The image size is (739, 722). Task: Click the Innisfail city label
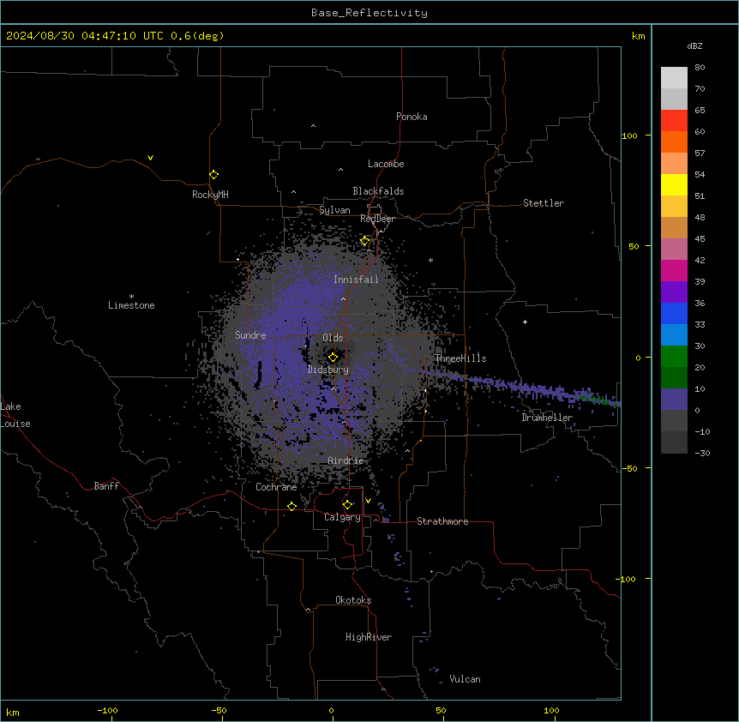(x=356, y=280)
